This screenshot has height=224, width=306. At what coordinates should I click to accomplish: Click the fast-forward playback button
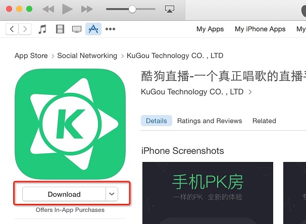[87, 9]
